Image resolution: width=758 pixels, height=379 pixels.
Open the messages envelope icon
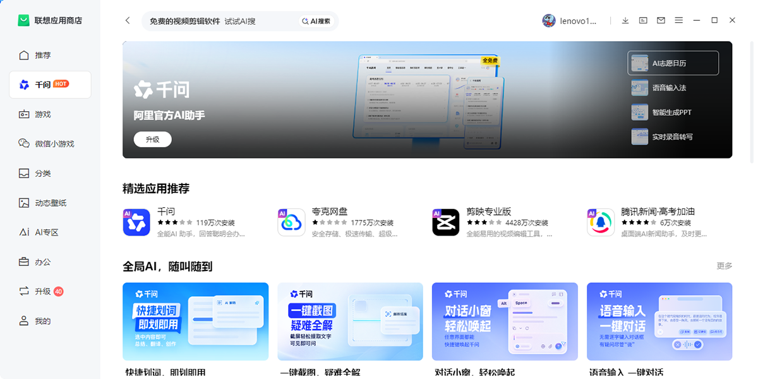[661, 20]
